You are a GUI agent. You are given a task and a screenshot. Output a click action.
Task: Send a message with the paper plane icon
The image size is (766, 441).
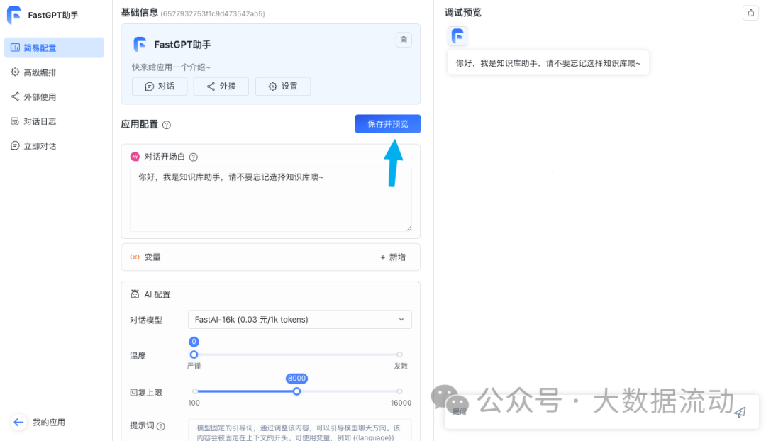coord(740,411)
